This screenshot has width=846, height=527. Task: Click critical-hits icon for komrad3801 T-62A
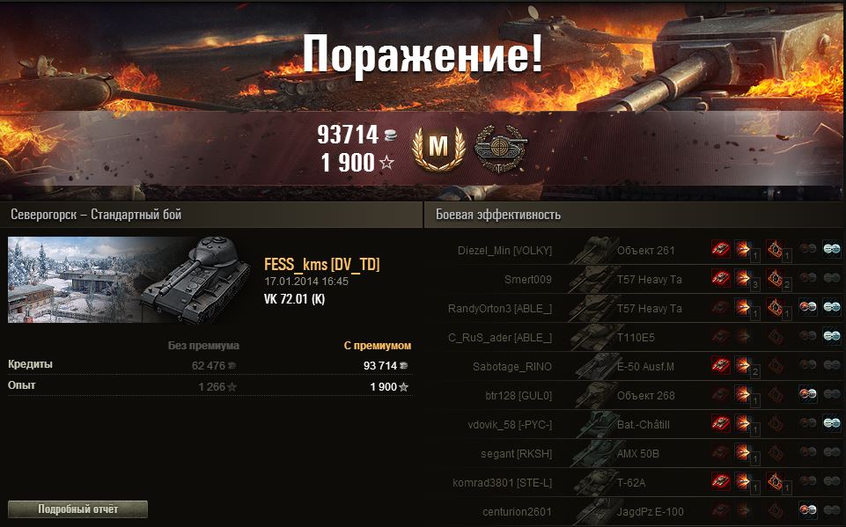pyautogui.click(x=775, y=481)
